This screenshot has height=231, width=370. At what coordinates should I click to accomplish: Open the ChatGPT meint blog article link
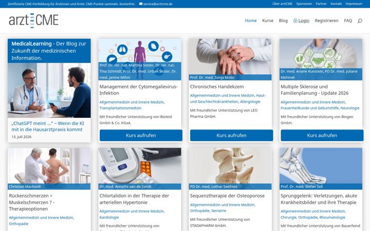click(48, 126)
